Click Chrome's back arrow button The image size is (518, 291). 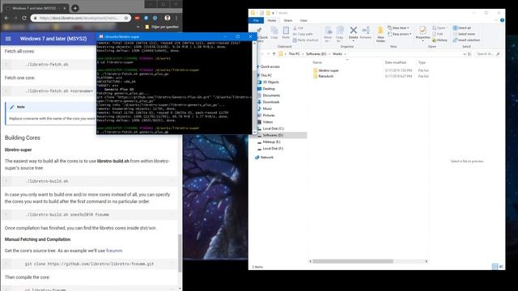click(x=6, y=18)
